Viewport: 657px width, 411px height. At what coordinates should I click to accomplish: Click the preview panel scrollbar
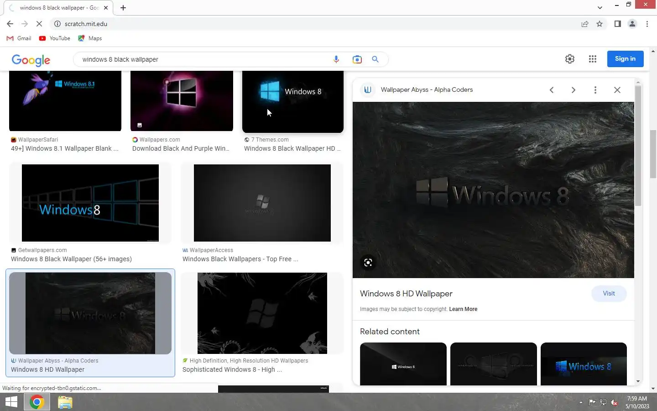[x=638, y=146]
